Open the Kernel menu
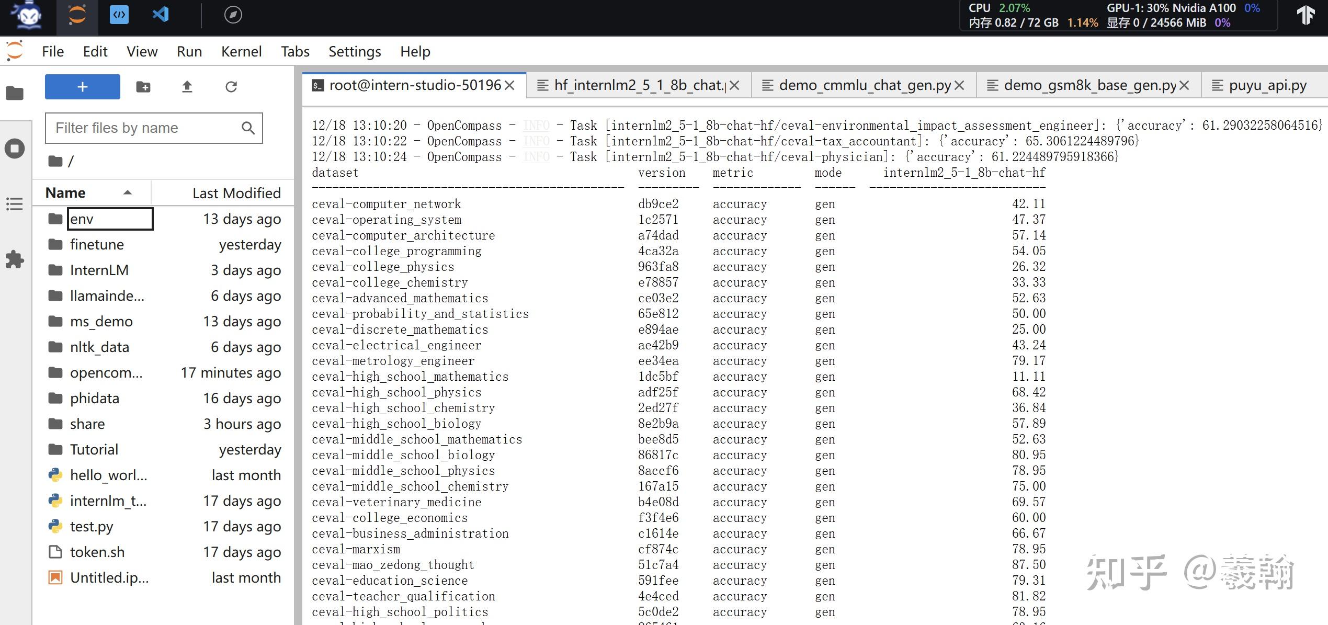 tap(241, 52)
